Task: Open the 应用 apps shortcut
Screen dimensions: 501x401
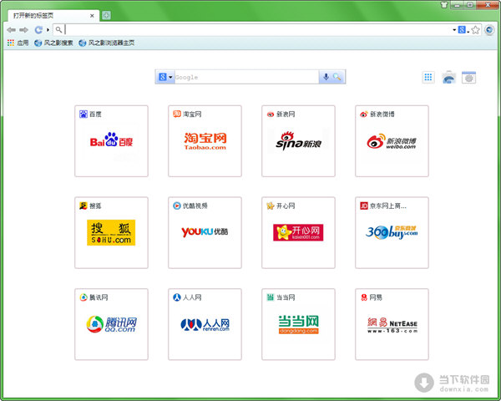Action: point(18,43)
